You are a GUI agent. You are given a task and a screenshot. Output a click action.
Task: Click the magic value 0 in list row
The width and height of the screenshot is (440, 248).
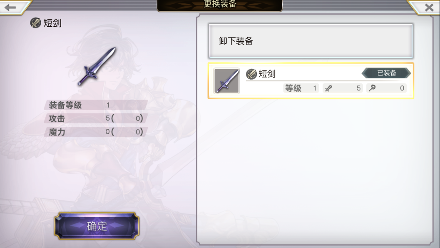click(402, 88)
